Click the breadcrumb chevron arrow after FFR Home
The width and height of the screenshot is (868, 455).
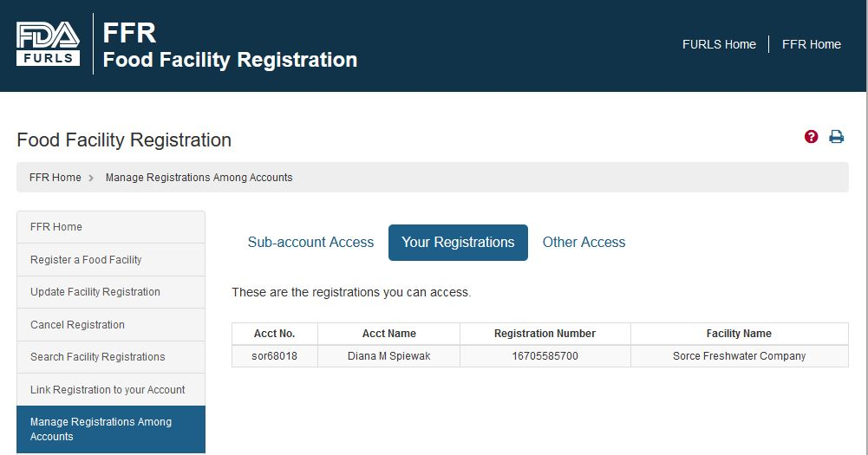coord(91,178)
